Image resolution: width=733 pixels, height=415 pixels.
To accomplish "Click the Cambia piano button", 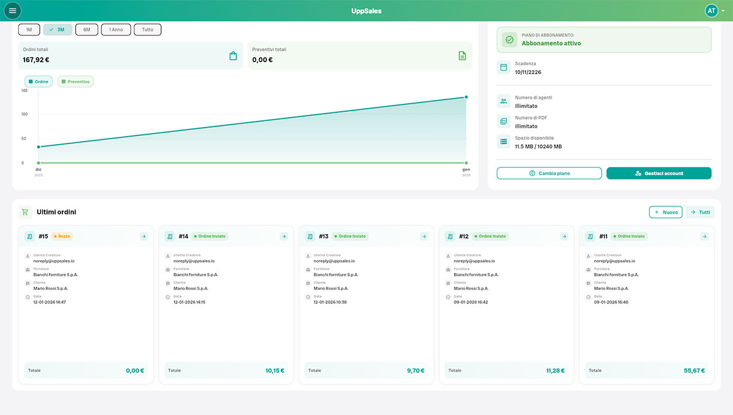I will point(549,173).
